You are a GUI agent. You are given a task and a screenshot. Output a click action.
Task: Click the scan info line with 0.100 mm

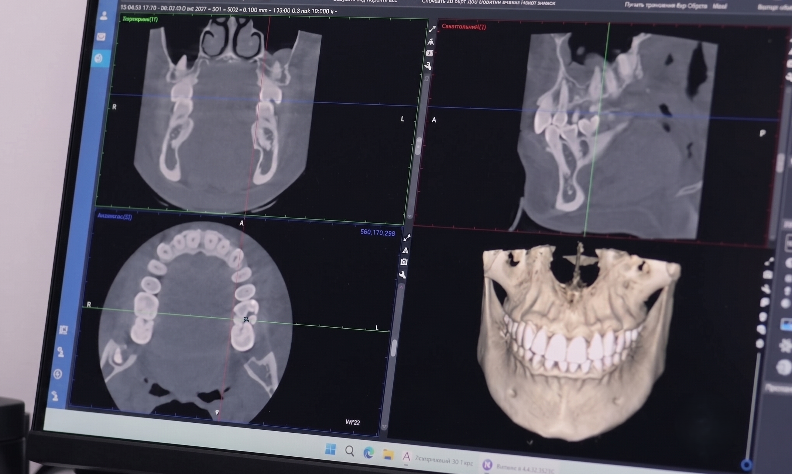[x=229, y=10]
